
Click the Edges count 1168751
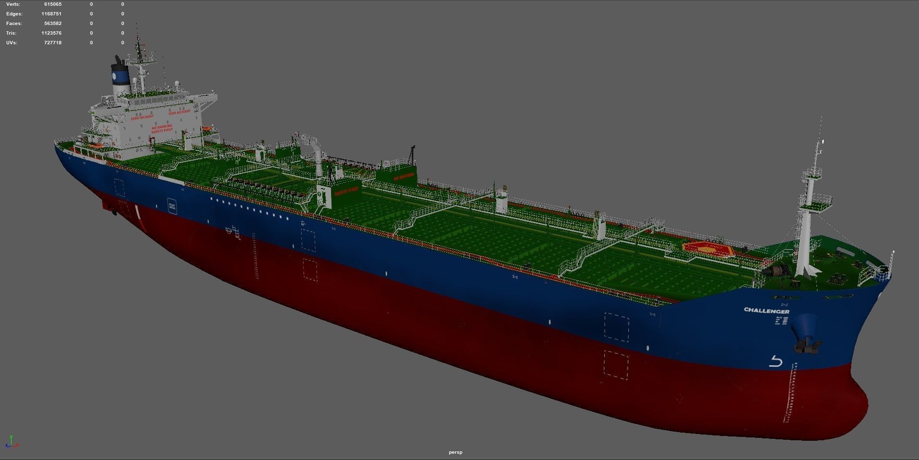[51, 14]
